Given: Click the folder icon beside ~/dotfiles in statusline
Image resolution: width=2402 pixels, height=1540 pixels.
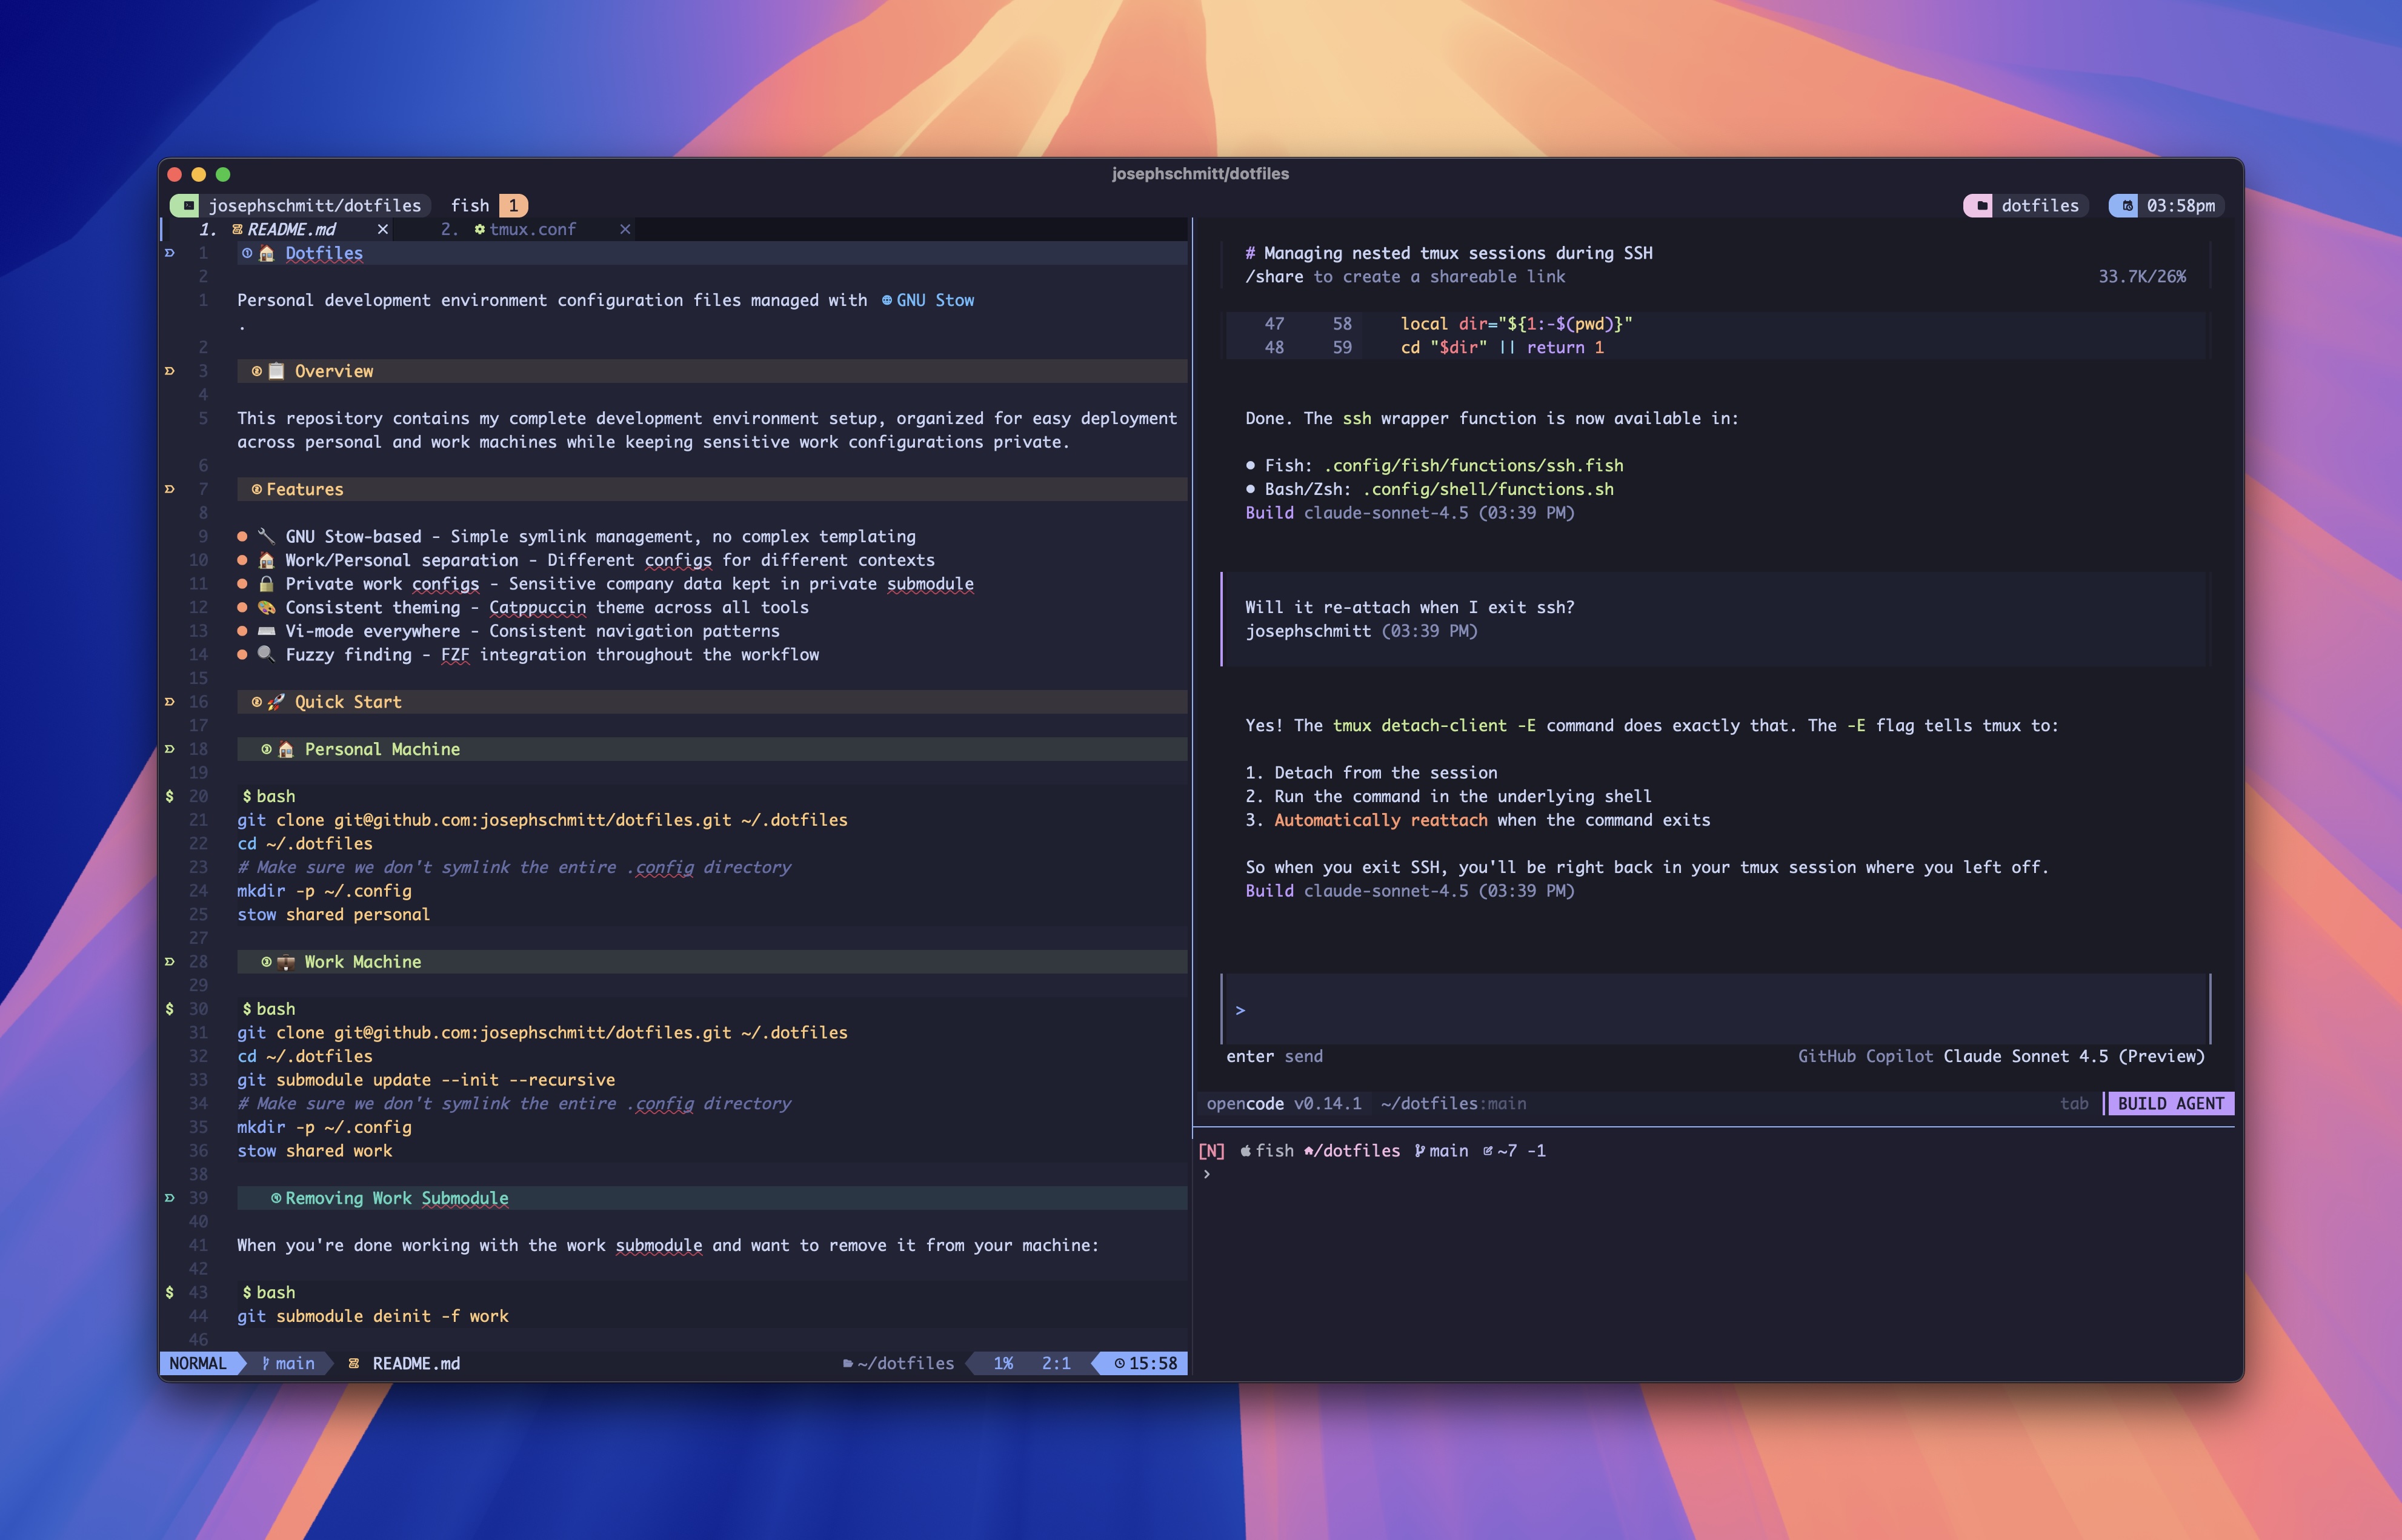Looking at the screenshot, I should (x=848, y=1363).
